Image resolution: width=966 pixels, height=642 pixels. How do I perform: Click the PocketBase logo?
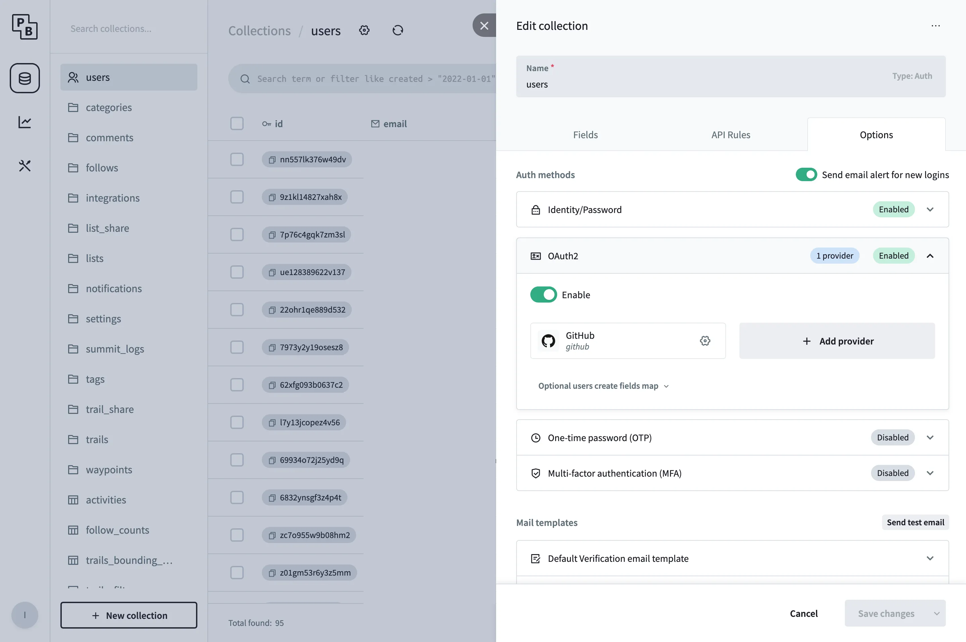25,26
